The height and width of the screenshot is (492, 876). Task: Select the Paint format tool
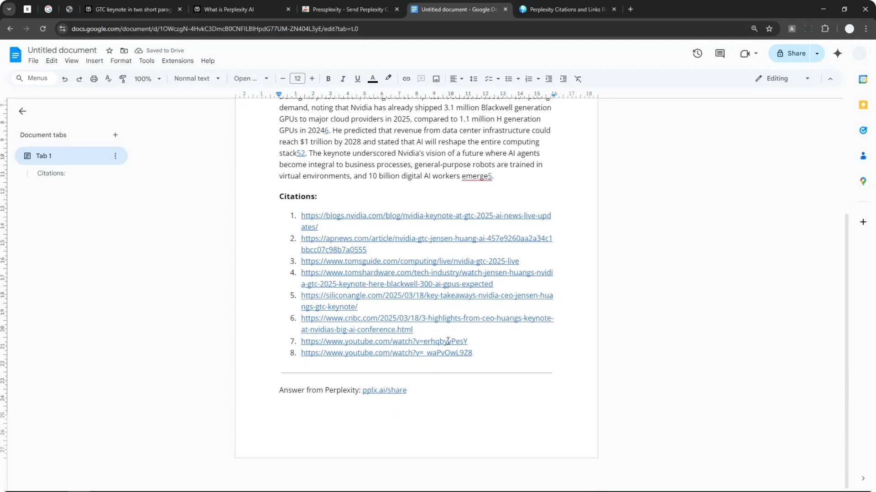pyautogui.click(x=122, y=78)
